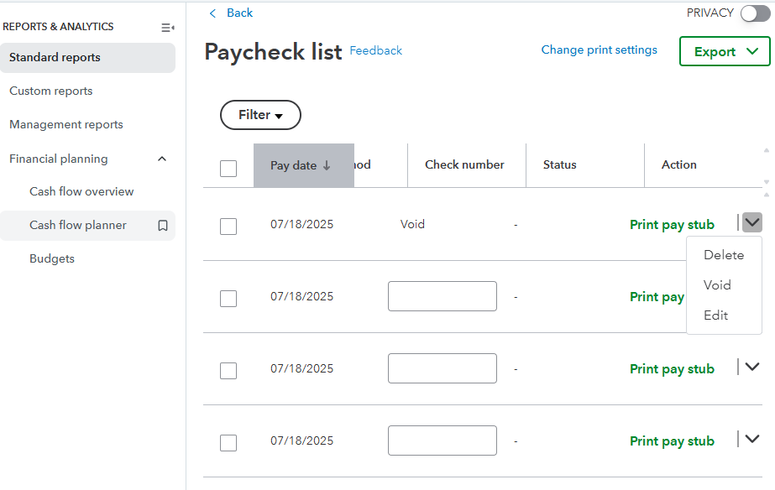Screen dimensions: 775x490
Task: Select Edit in the action menu
Action: [715, 315]
